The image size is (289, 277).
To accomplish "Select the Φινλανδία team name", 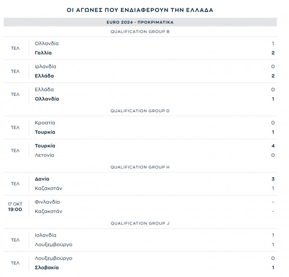I will pyautogui.click(x=47, y=202).
